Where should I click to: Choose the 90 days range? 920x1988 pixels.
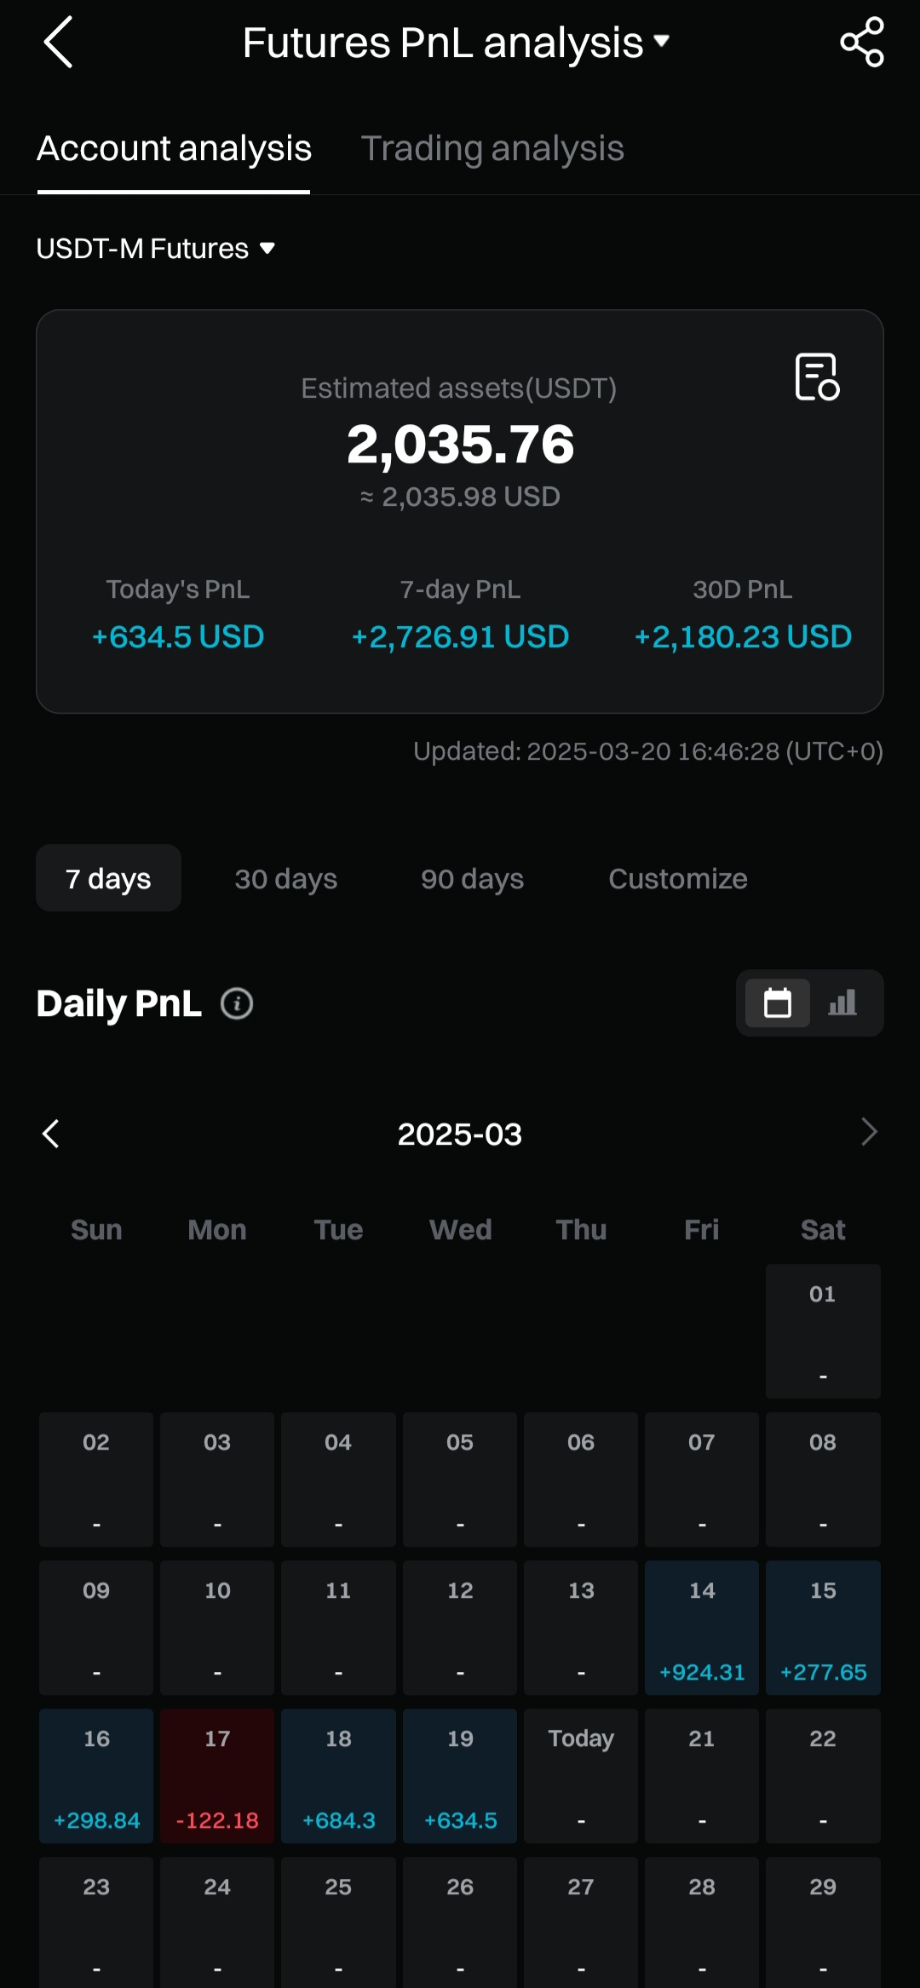tap(472, 878)
